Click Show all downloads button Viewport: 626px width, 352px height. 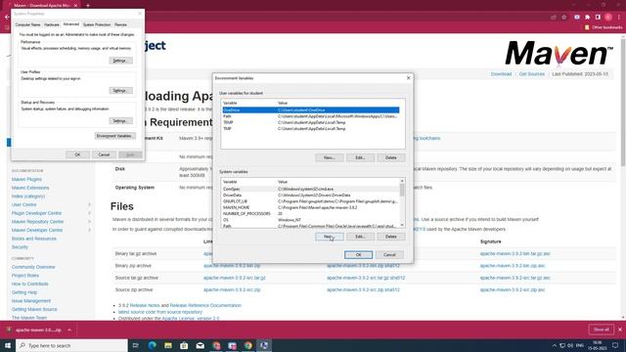click(601, 330)
